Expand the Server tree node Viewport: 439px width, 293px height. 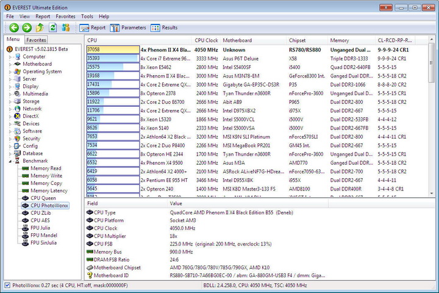click(x=10, y=79)
